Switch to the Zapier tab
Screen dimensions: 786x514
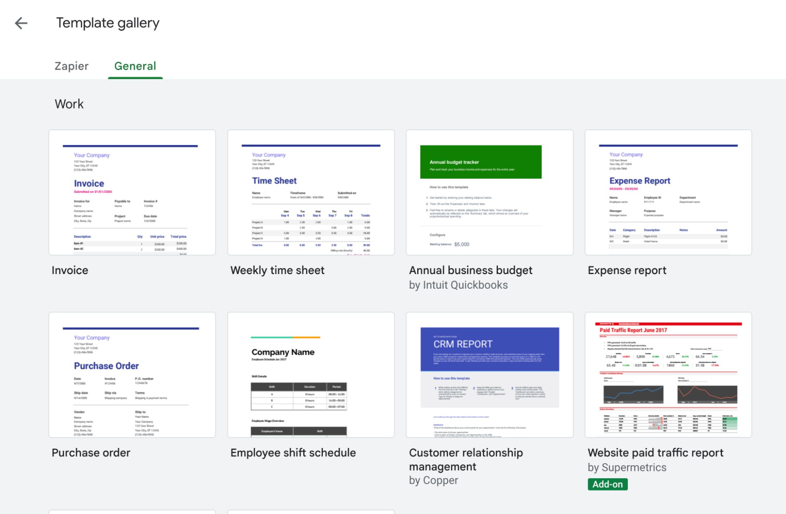pyautogui.click(x=71, y=66)
